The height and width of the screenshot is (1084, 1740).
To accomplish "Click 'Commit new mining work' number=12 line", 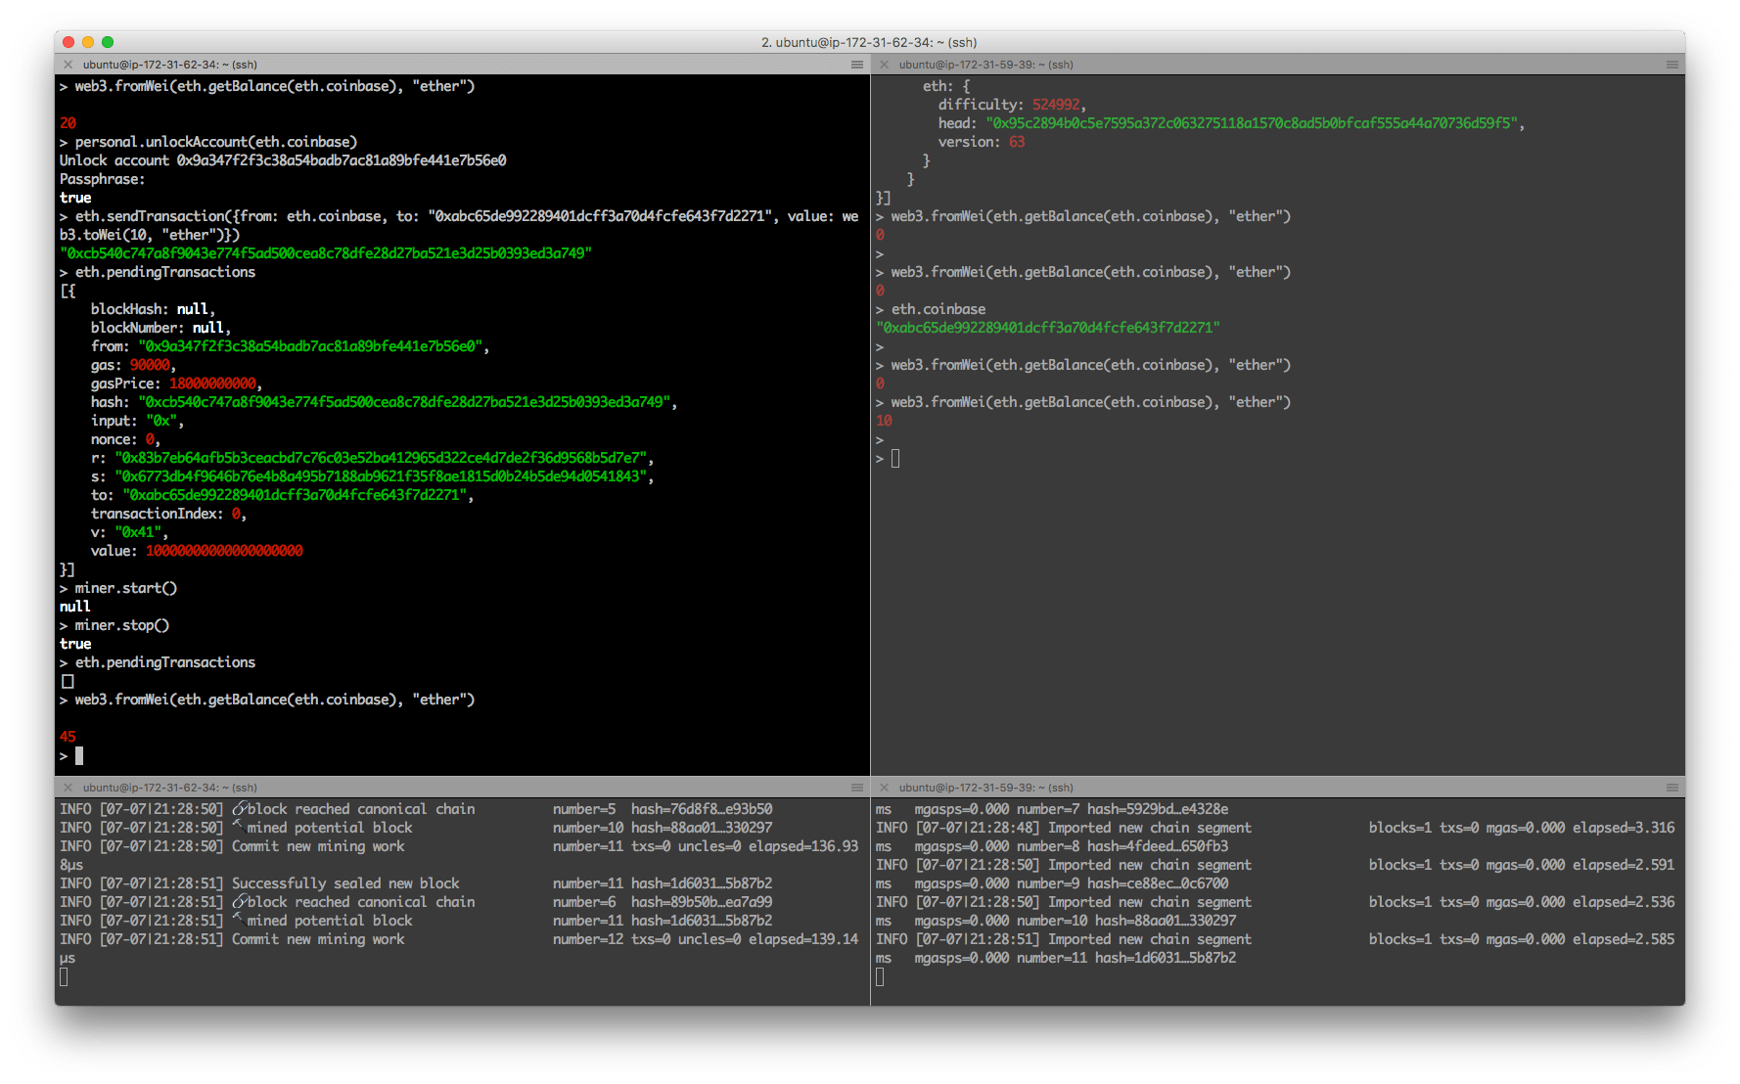I will click(459, 948).
